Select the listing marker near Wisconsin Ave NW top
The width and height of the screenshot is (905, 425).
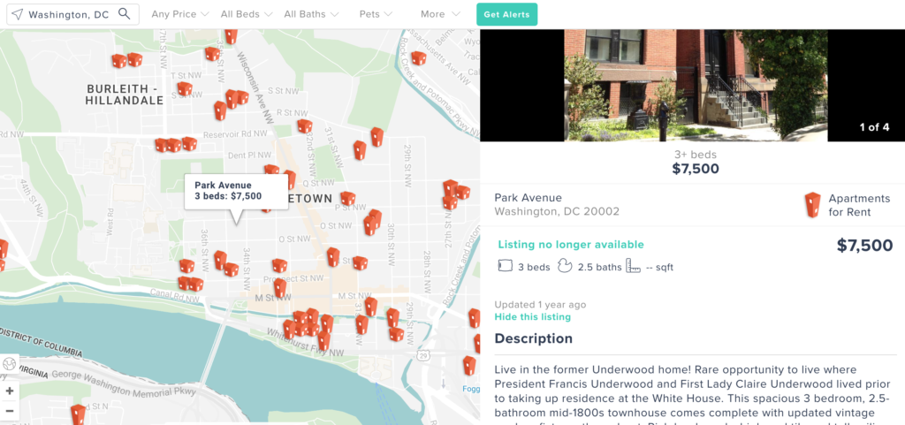click(x=231, y=36)
